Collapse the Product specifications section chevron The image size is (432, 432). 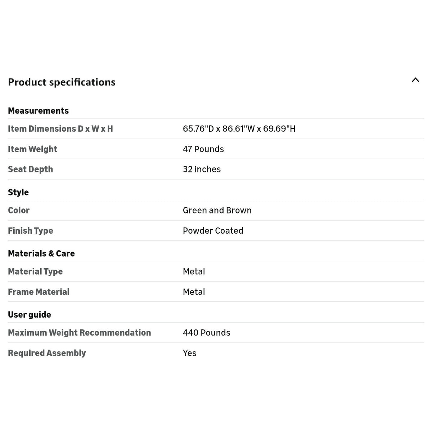[x=415, y=80]
